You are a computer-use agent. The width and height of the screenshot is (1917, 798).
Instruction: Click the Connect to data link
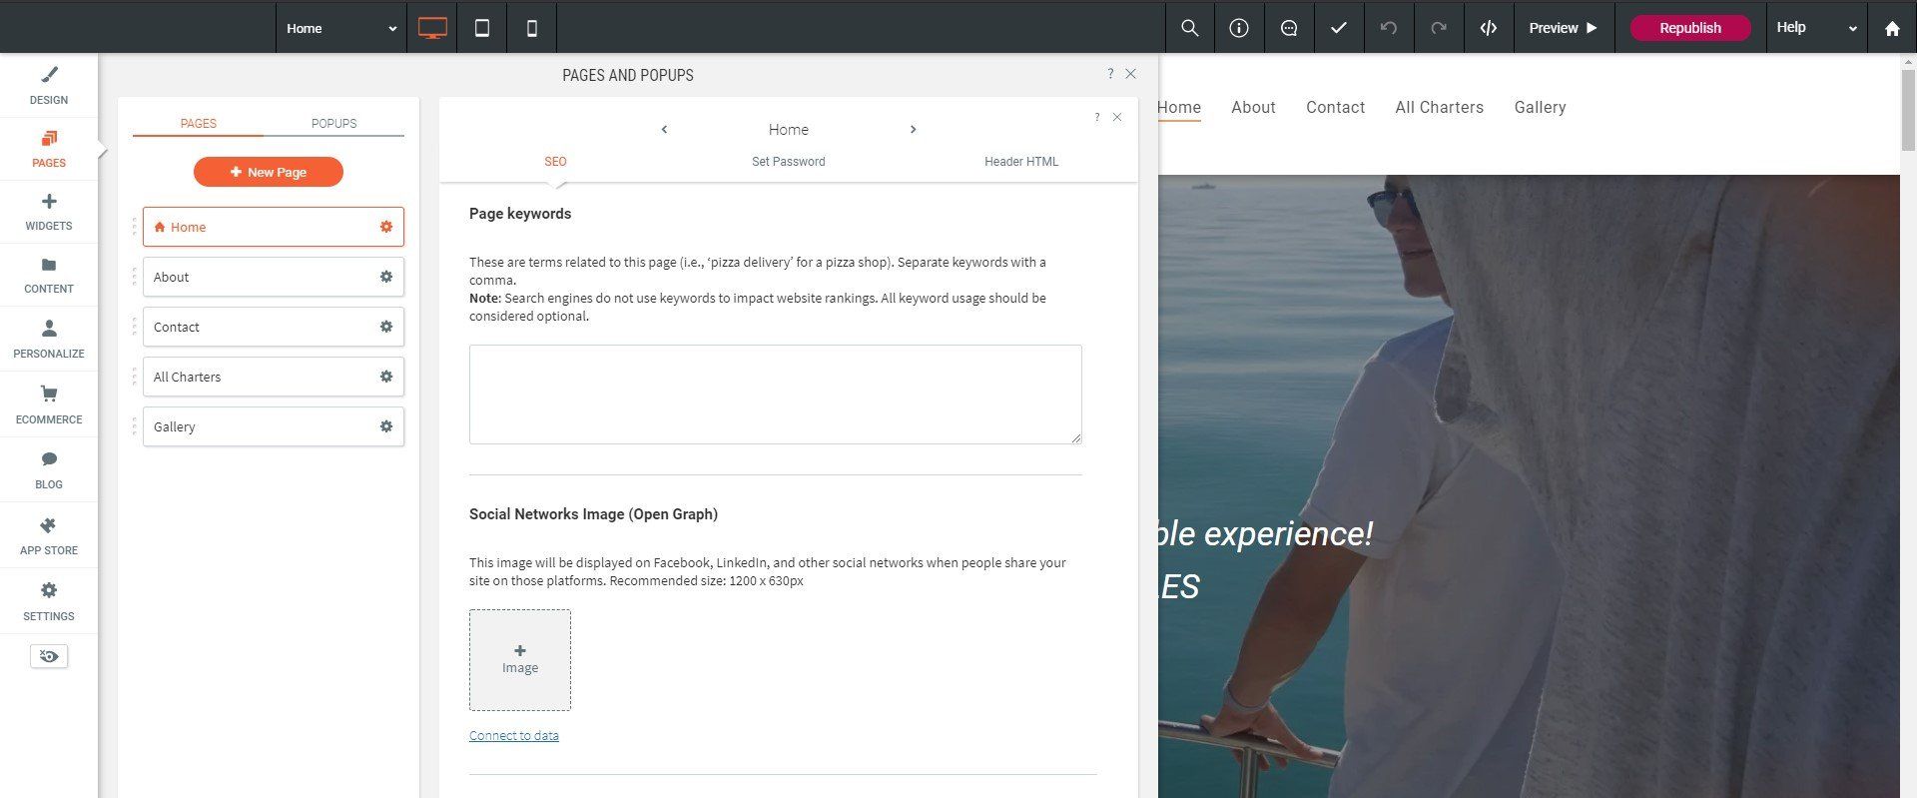pos(514,736)
